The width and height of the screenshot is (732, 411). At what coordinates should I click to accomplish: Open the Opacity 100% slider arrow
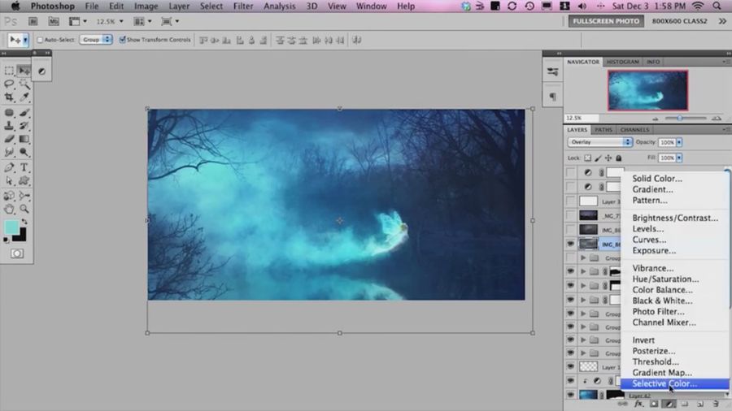[x=680, y=142]
